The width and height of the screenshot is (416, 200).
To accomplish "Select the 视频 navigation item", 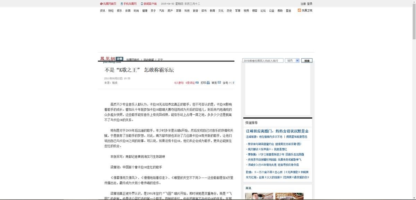I will (246, 11).
